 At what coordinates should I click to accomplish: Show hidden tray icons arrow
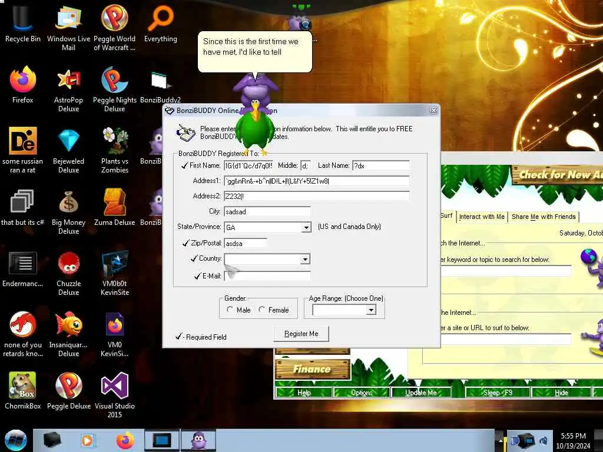click(501, 440)
